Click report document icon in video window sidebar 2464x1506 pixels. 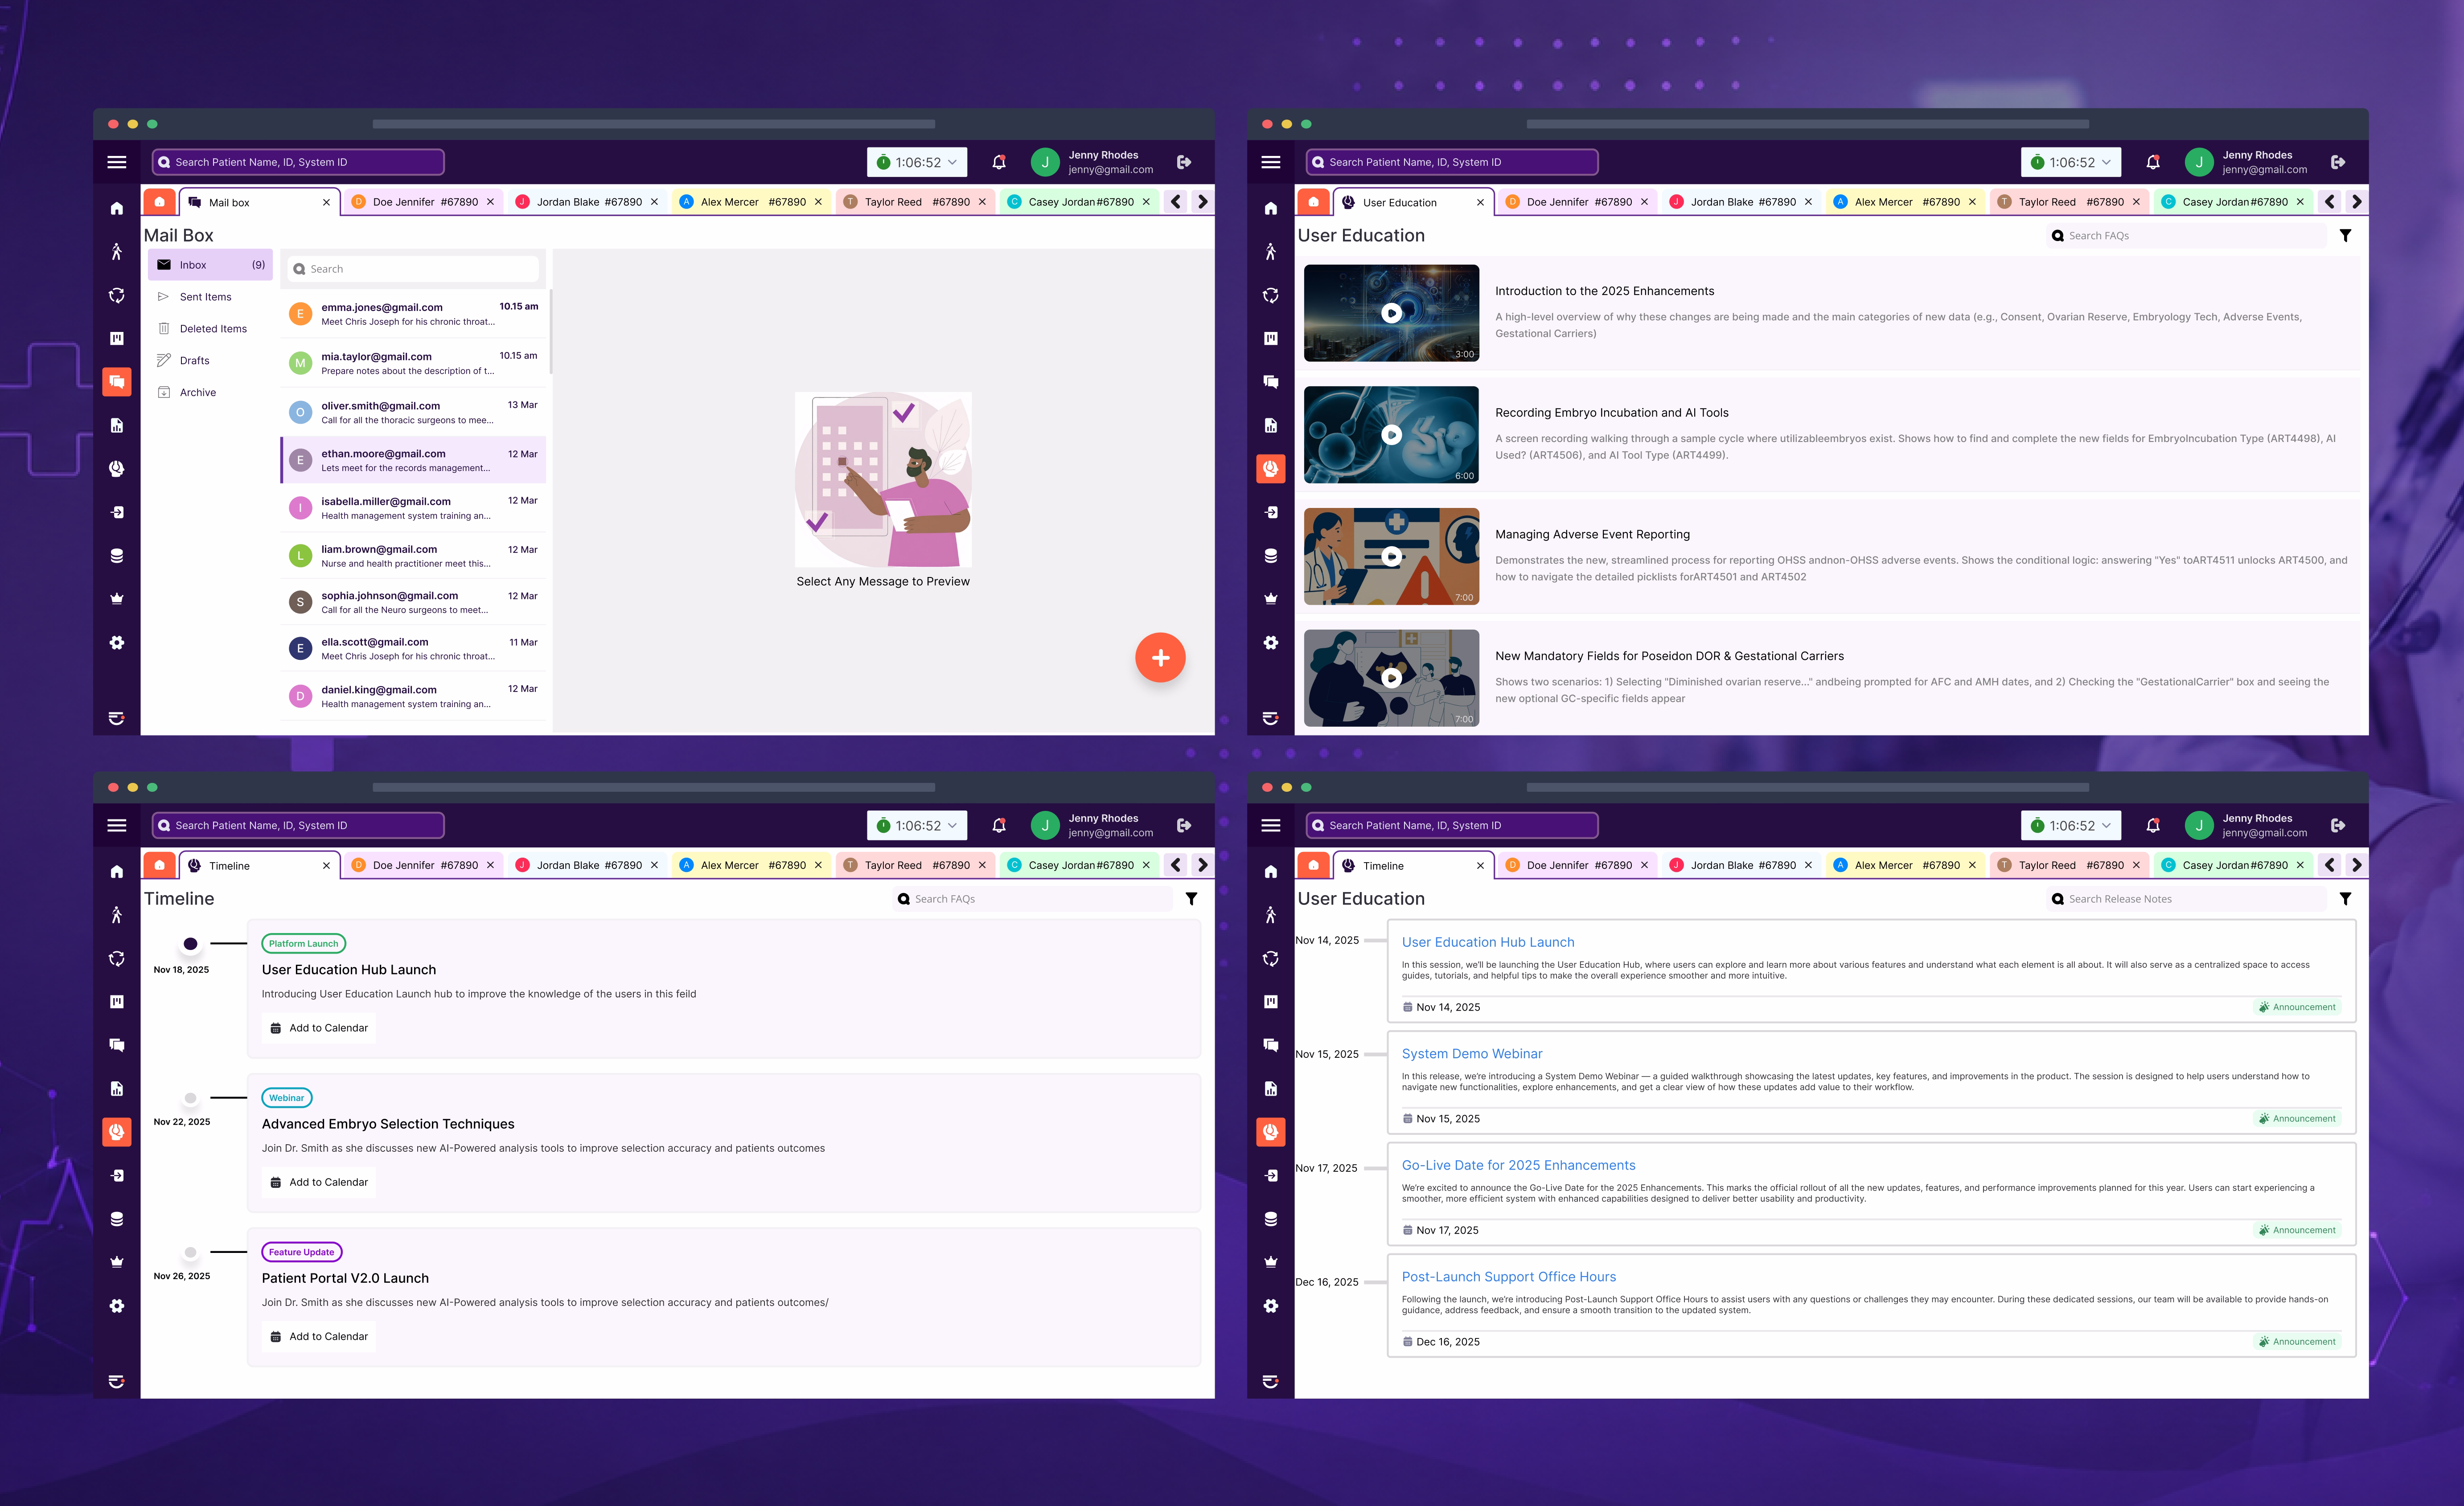[x=1271, y=426]
